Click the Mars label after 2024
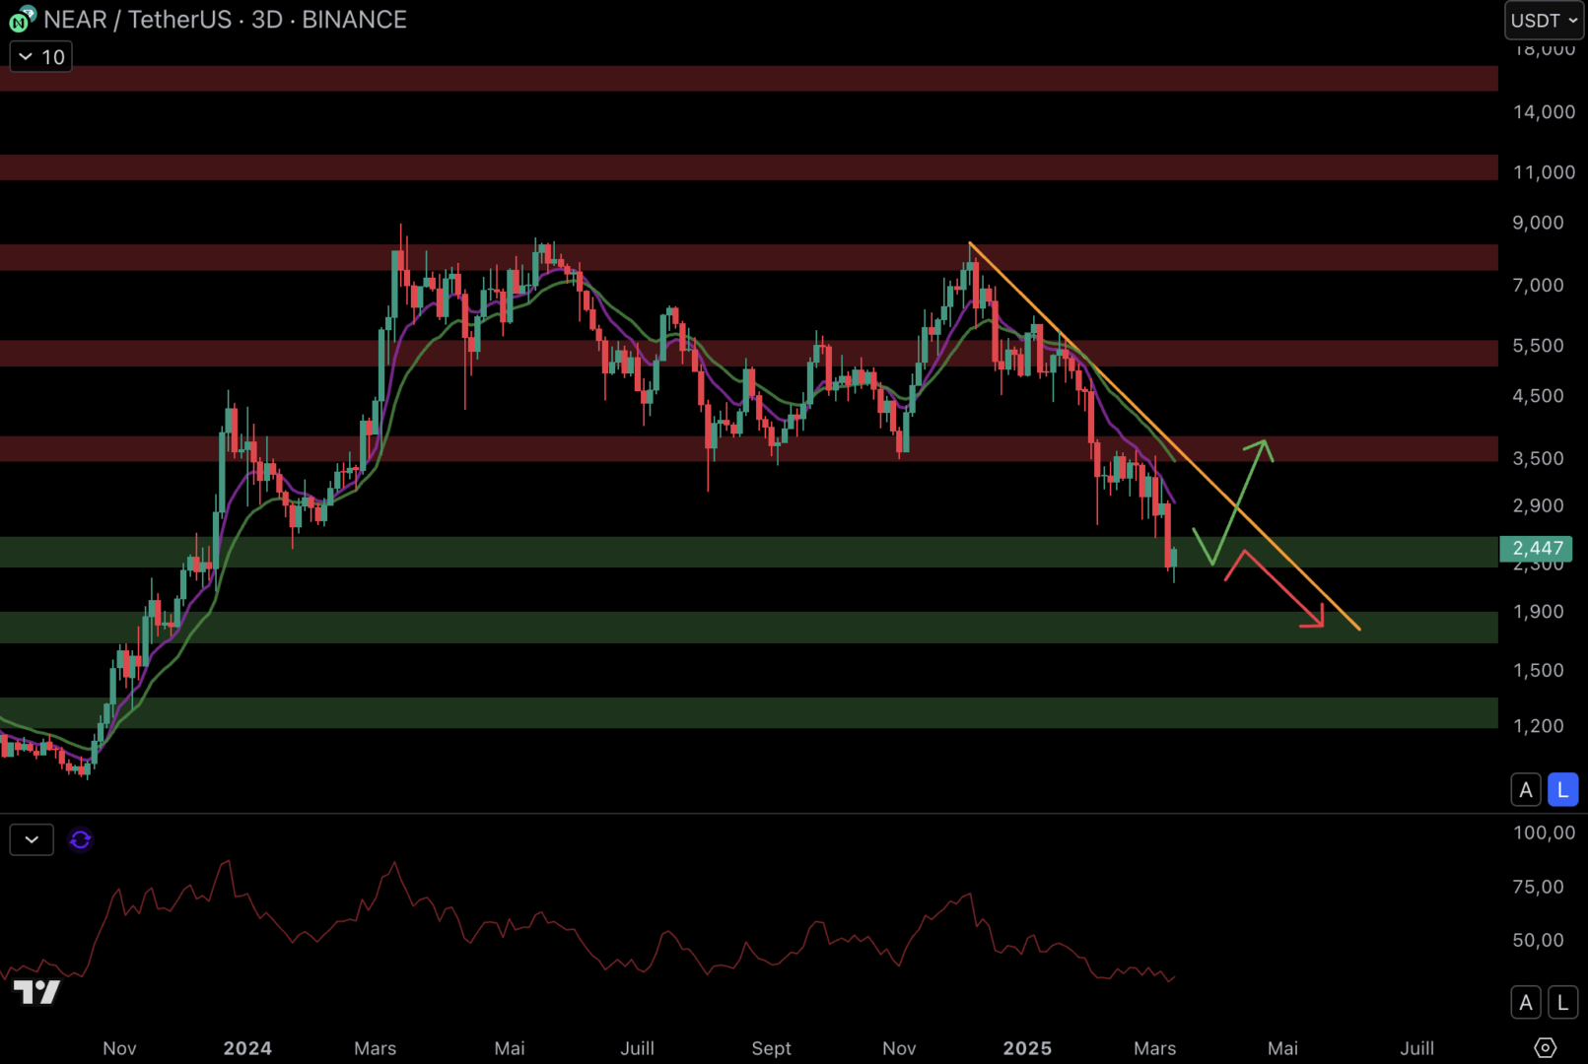Viewport: 1588px width, 1064px height. 376,1048
